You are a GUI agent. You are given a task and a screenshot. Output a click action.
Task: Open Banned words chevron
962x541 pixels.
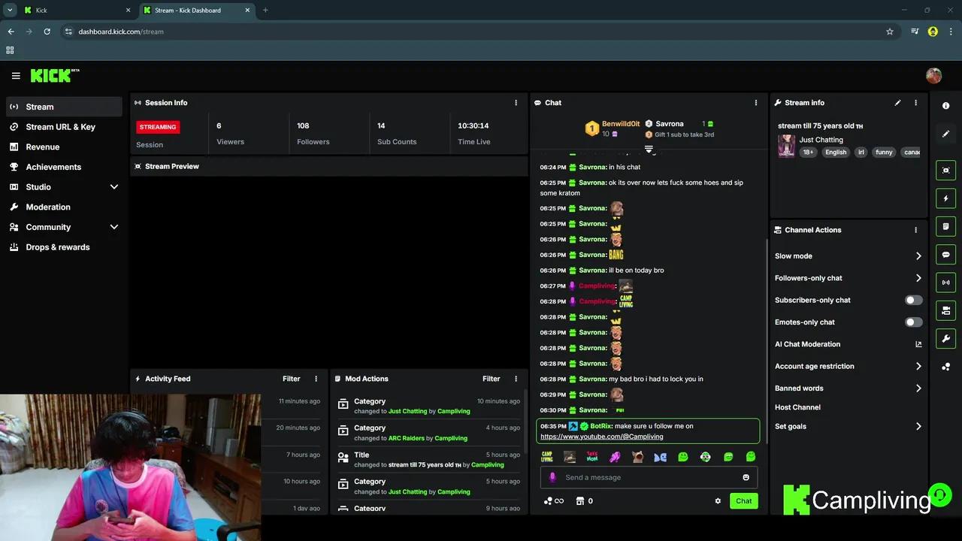[918, 388]
